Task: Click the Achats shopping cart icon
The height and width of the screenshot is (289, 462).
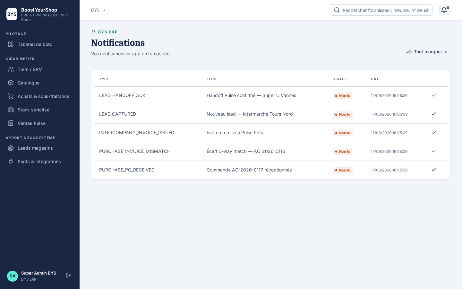Action: pyautogui.click(x=11, y=96)
